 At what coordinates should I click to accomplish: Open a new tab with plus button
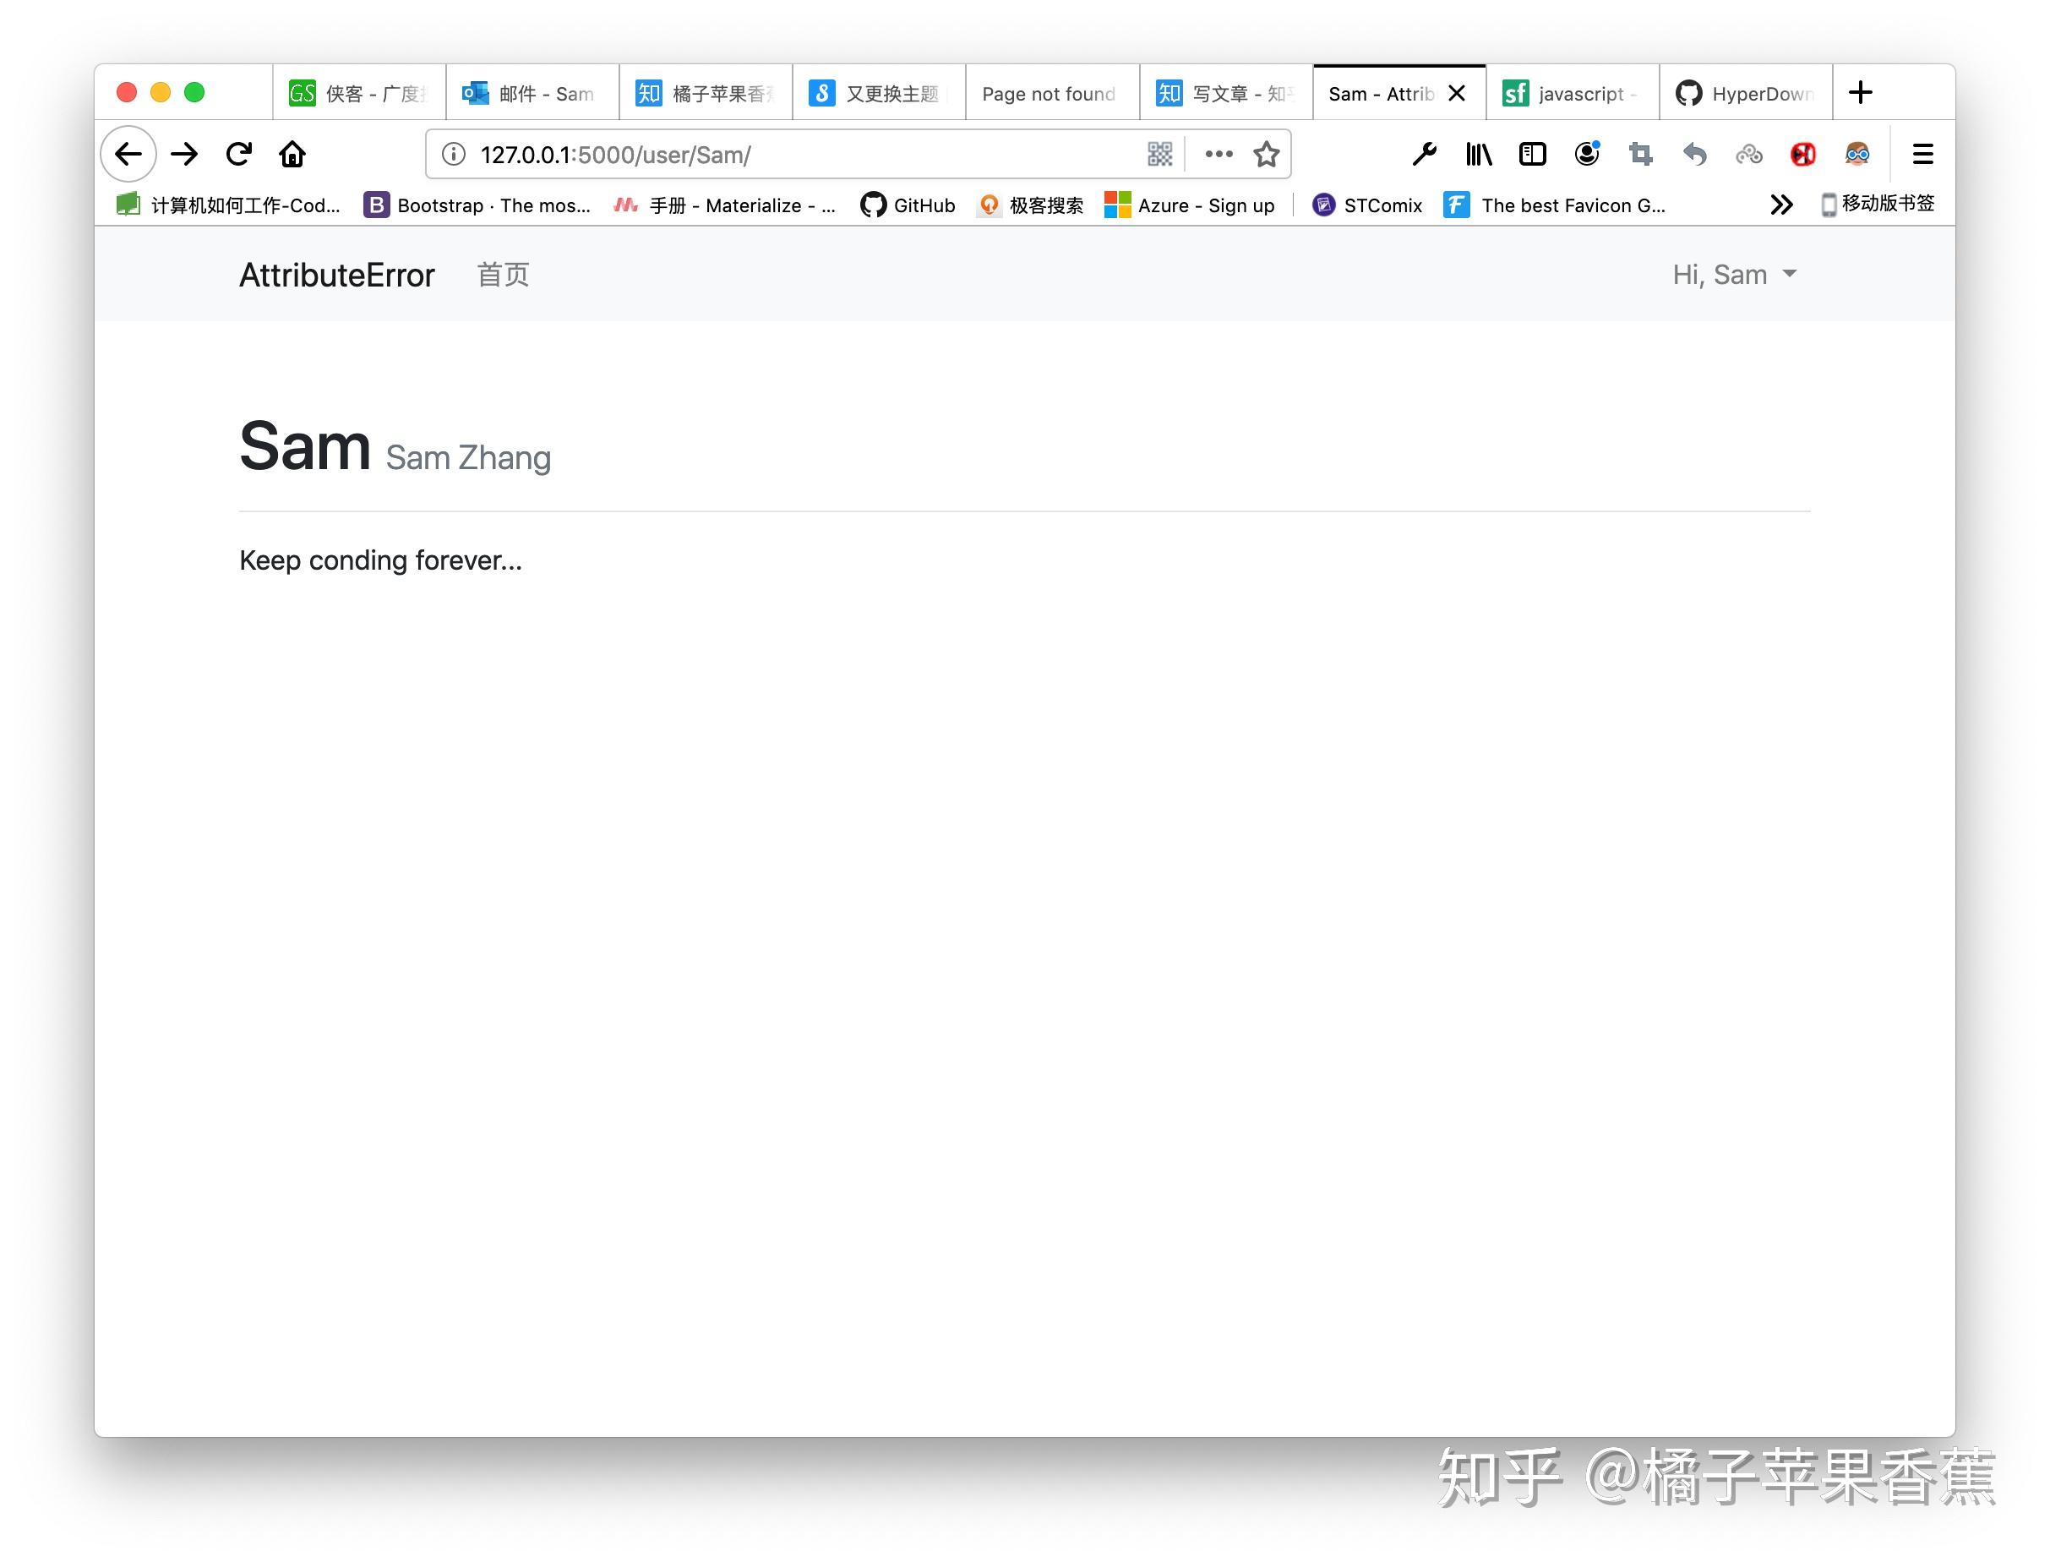point(1860,93)
